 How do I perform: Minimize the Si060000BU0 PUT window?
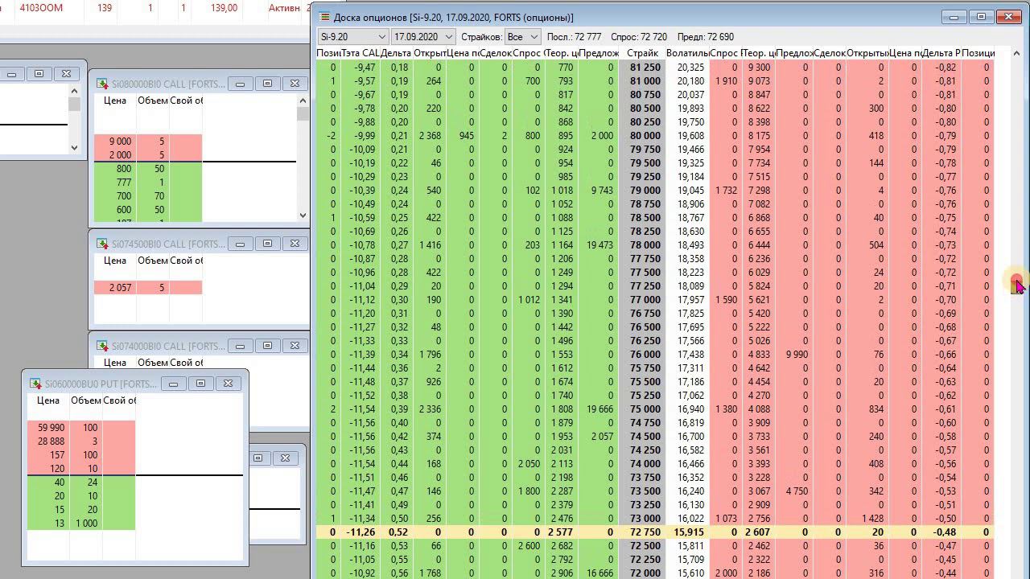(x=173, y=384)
